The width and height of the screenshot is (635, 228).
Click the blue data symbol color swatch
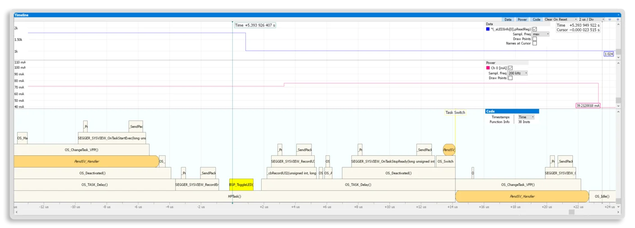[x=488, y=29]
